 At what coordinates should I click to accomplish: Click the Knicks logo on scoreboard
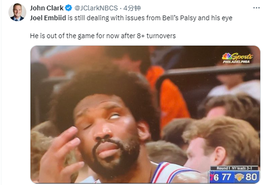[239, 177]
